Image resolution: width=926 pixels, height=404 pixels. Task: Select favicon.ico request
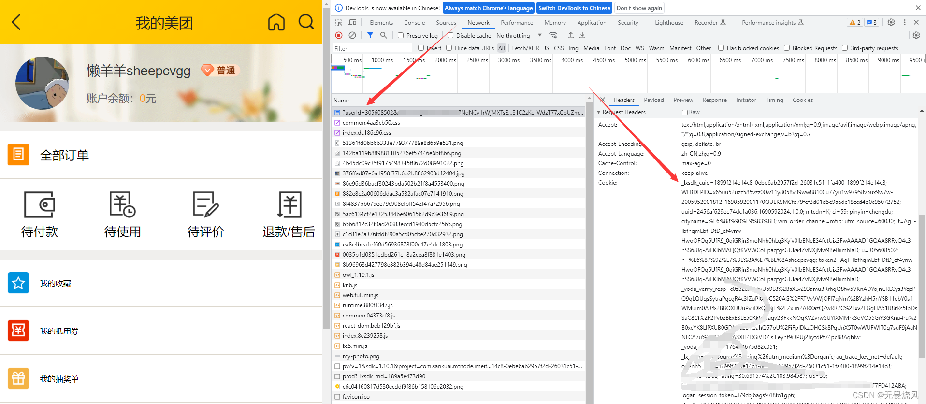(x=459, y=396)
